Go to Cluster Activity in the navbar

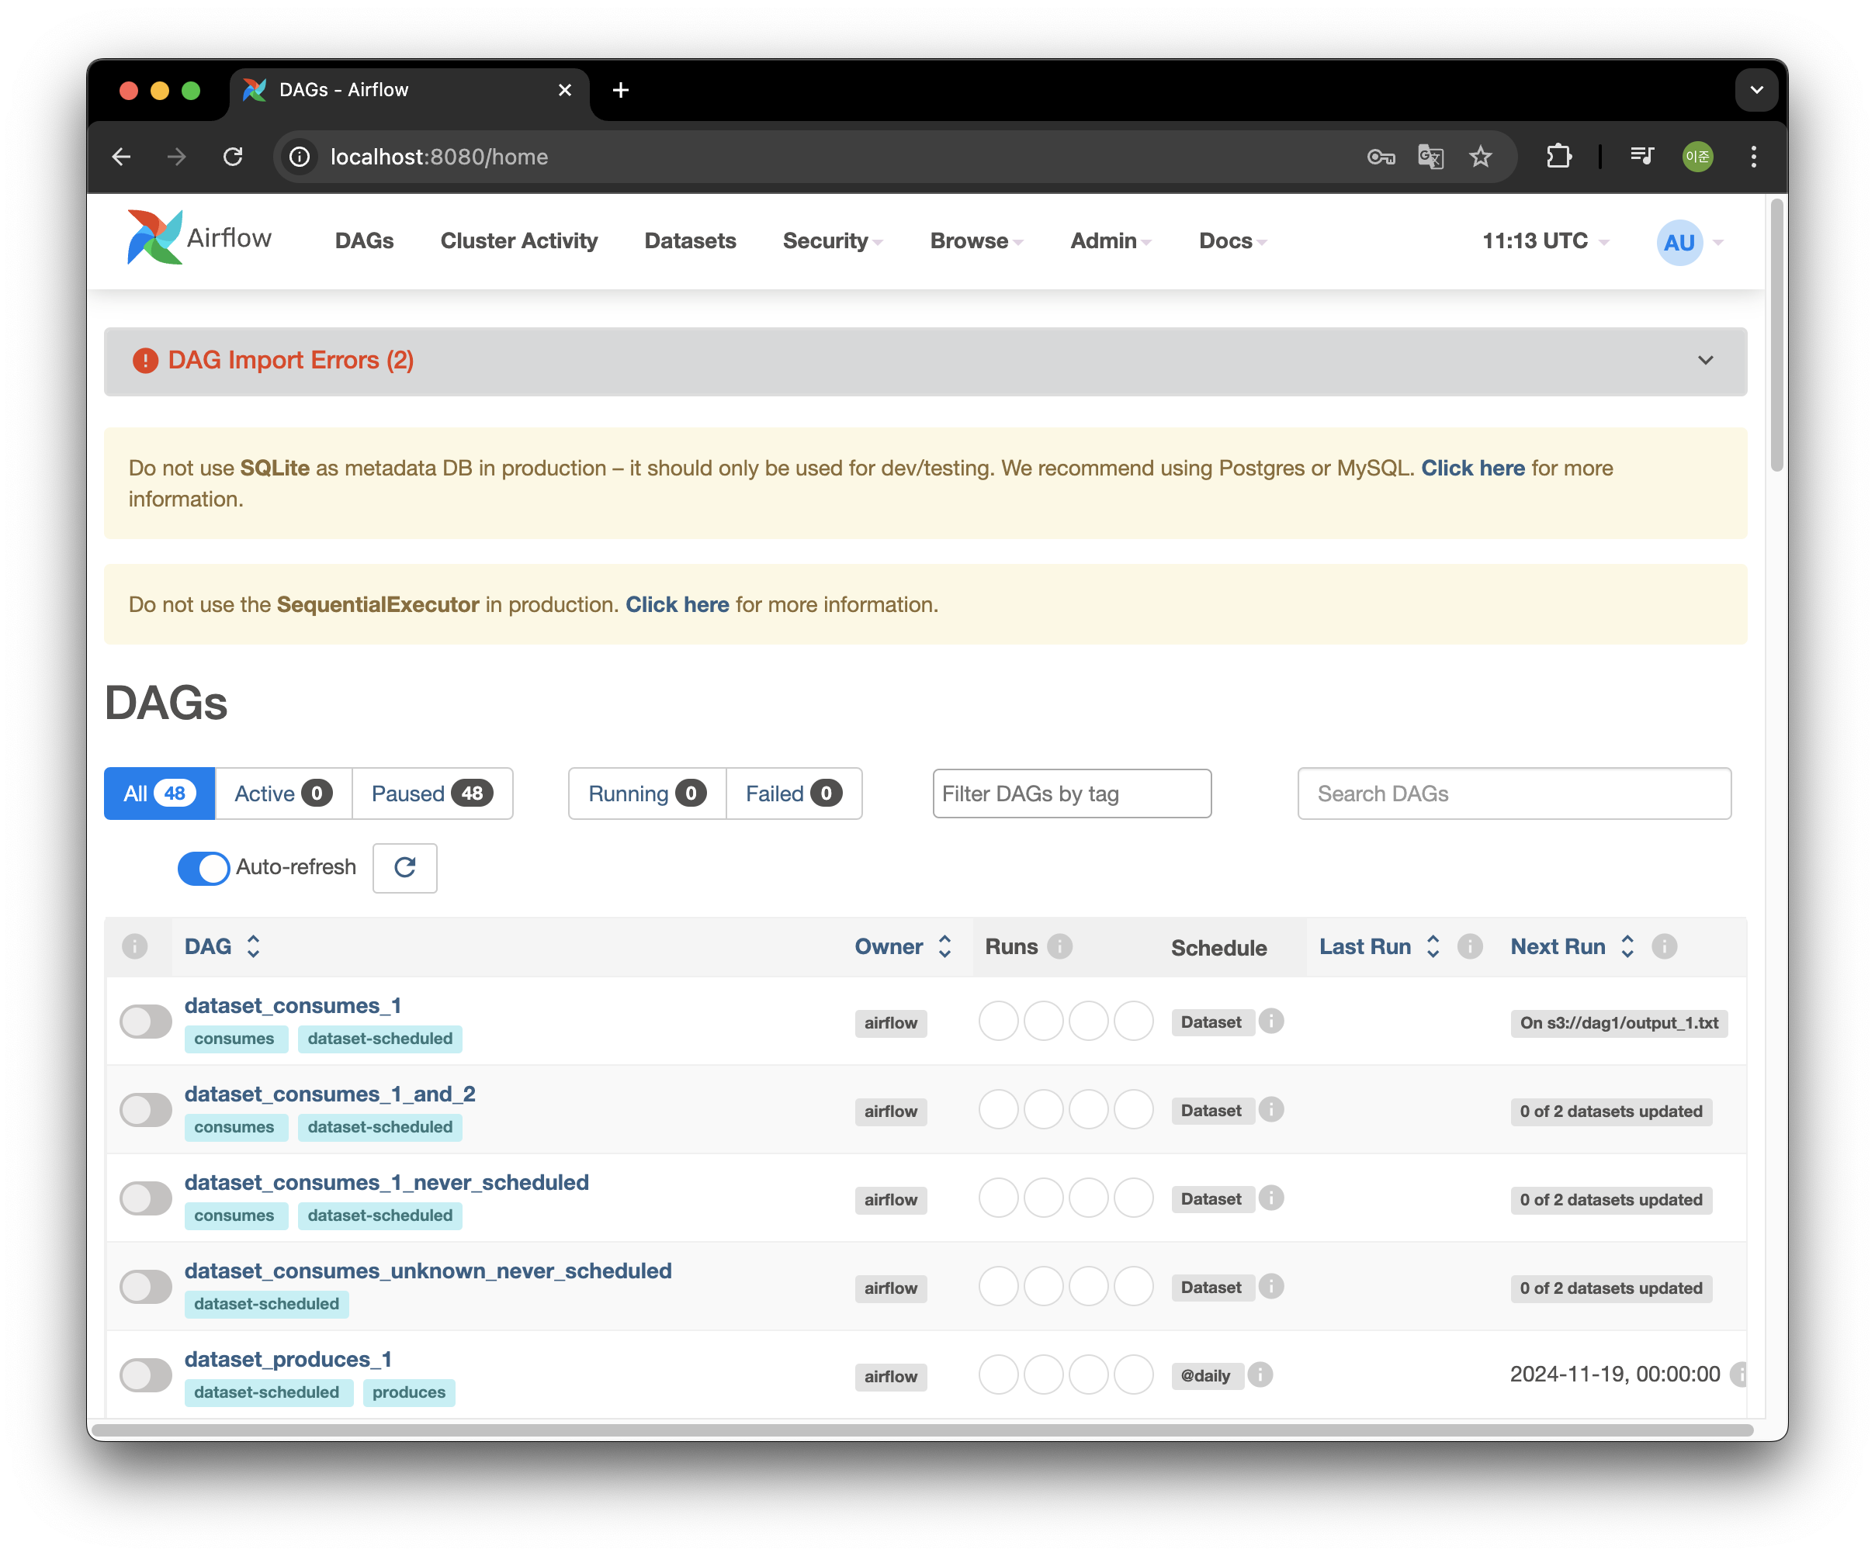[518, 241]
